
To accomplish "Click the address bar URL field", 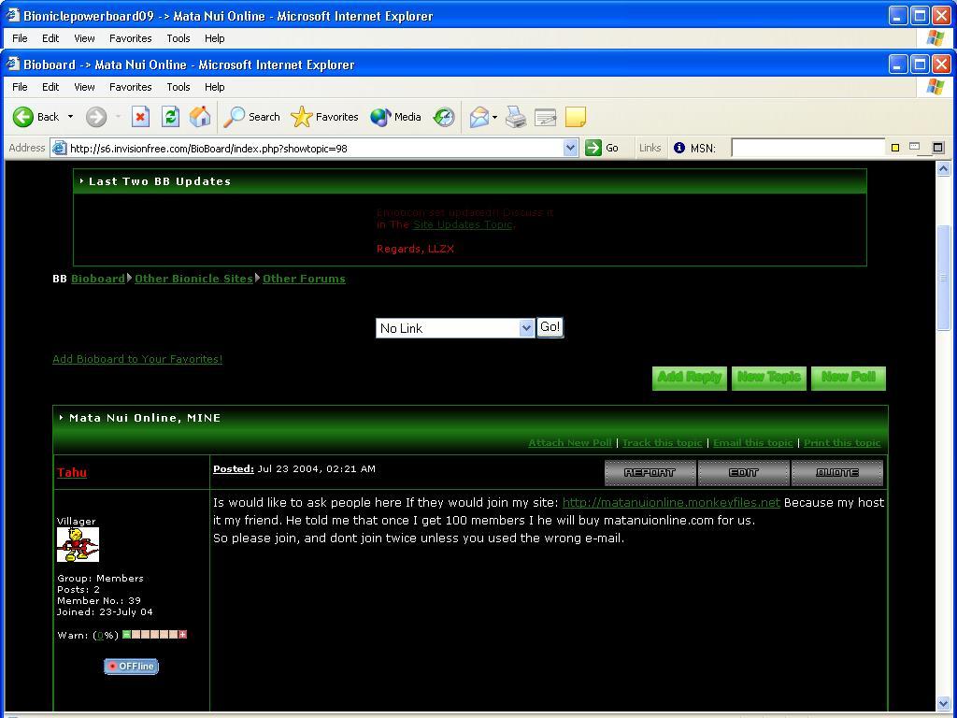I will [314, 148].
